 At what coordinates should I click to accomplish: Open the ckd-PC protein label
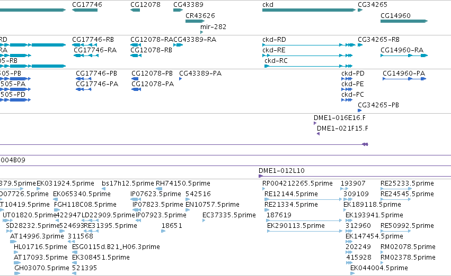[352, 95]
